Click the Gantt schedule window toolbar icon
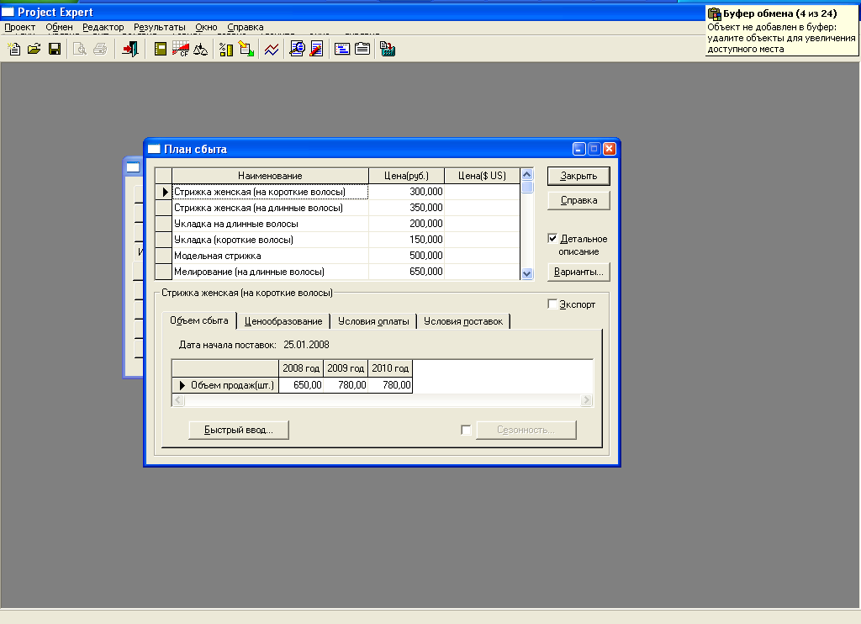 coord(342,50)
